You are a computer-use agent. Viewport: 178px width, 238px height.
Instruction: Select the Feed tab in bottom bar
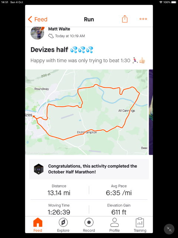(38, 225)
